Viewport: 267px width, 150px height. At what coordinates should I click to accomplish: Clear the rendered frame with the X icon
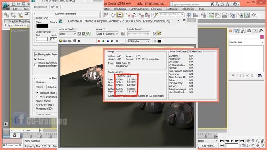(79, 41)
